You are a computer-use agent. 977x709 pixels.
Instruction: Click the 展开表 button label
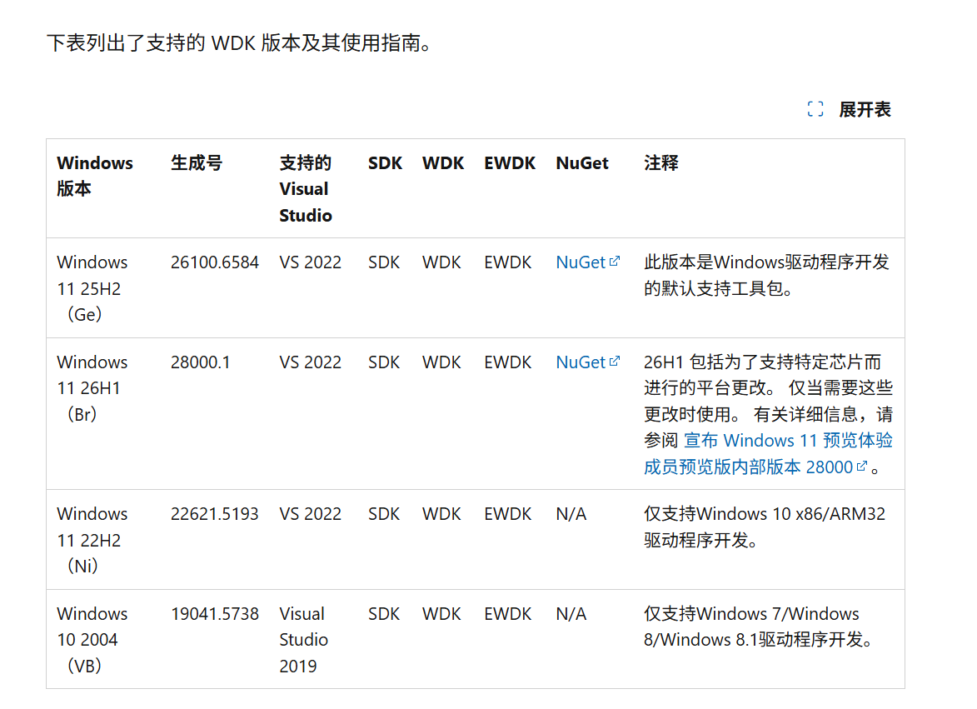[865, 110]
